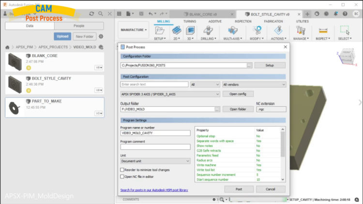Click the Save icon in the toolbar

pyautogui.click(x=141, y=14)
